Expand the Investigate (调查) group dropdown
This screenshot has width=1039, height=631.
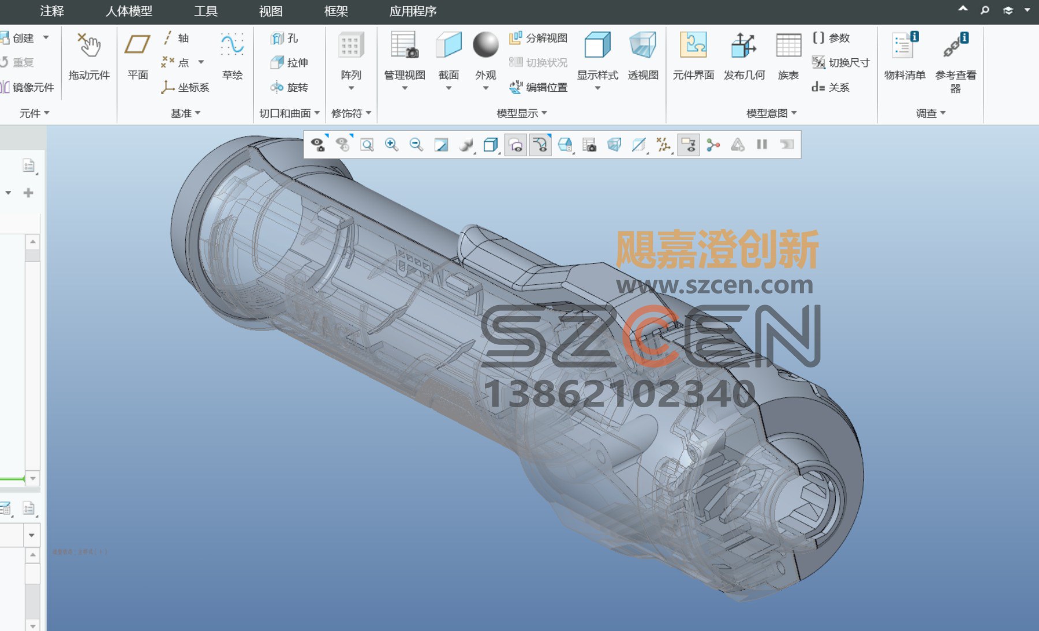click(930, 114)
